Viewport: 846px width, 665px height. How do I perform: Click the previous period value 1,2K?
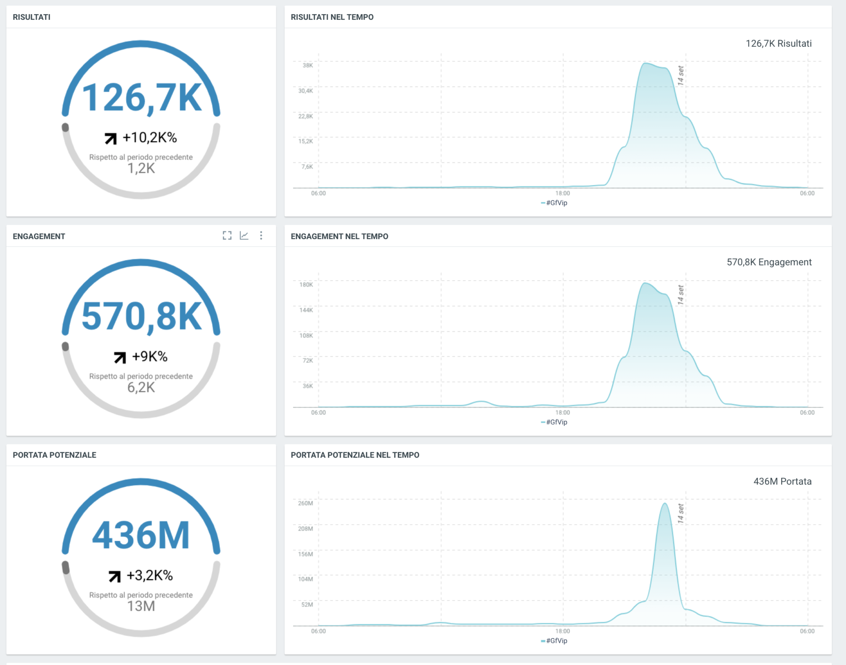(x=141, y=168)
